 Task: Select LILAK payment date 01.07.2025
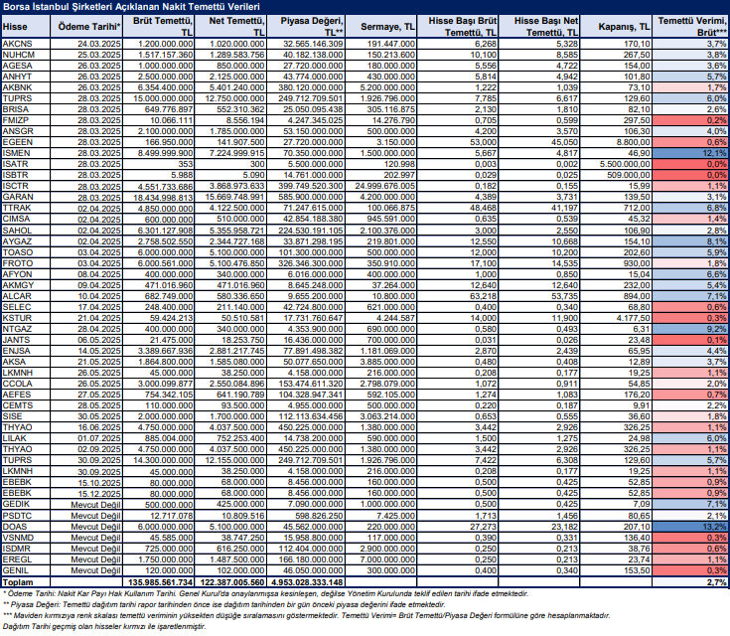click(x=86, y=438)
